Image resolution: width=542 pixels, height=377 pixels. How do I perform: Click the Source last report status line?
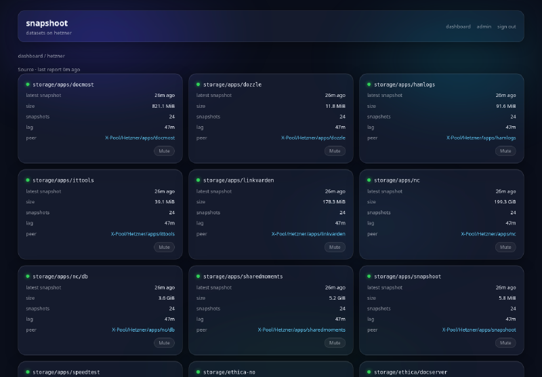(x=49, y=70)
